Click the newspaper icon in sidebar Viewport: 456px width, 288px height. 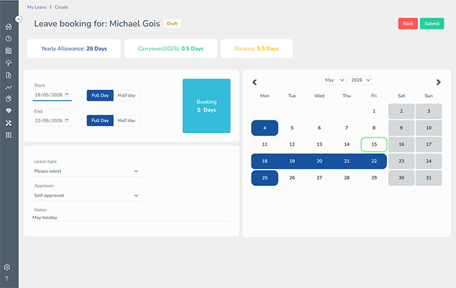[x=8, y=51]
